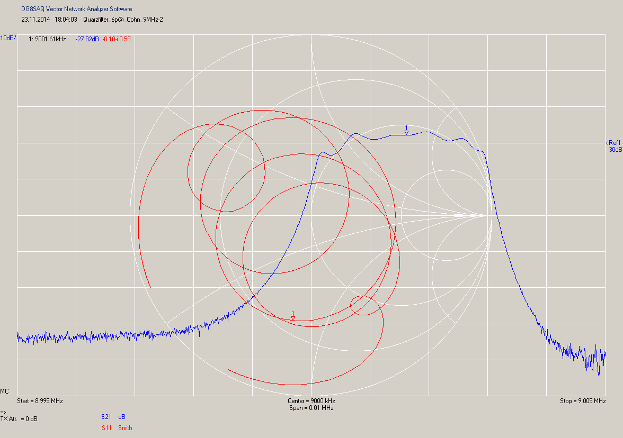Click the 'Stop = 9.005 MHz' label
Viewport: 623px width, 438px height.
(x=583, y=401)
